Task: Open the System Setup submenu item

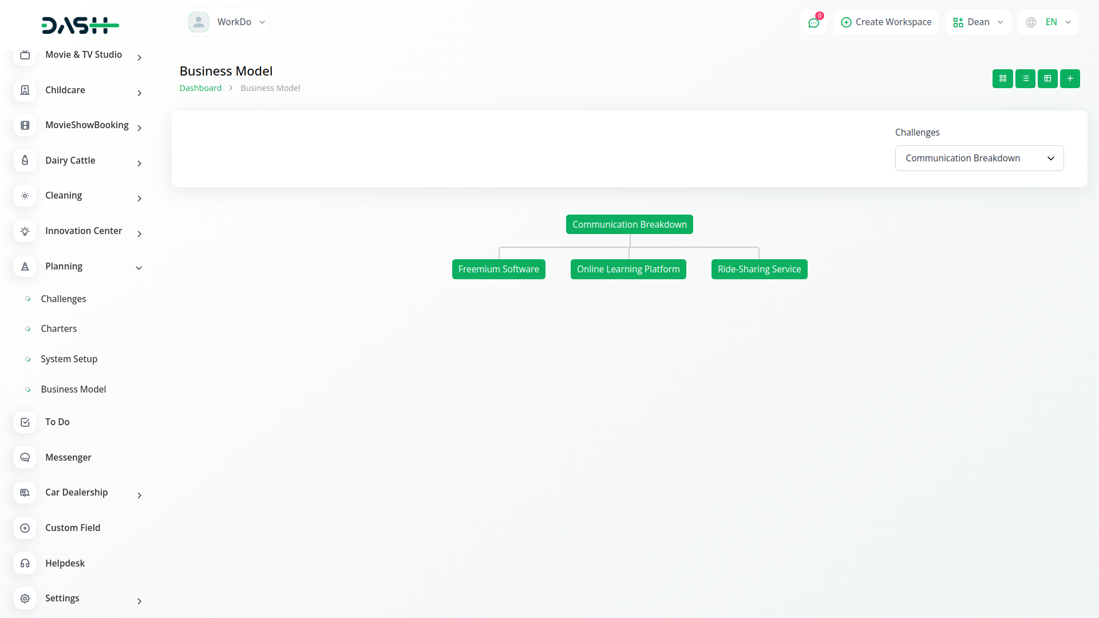Action: tap(69, 359)
